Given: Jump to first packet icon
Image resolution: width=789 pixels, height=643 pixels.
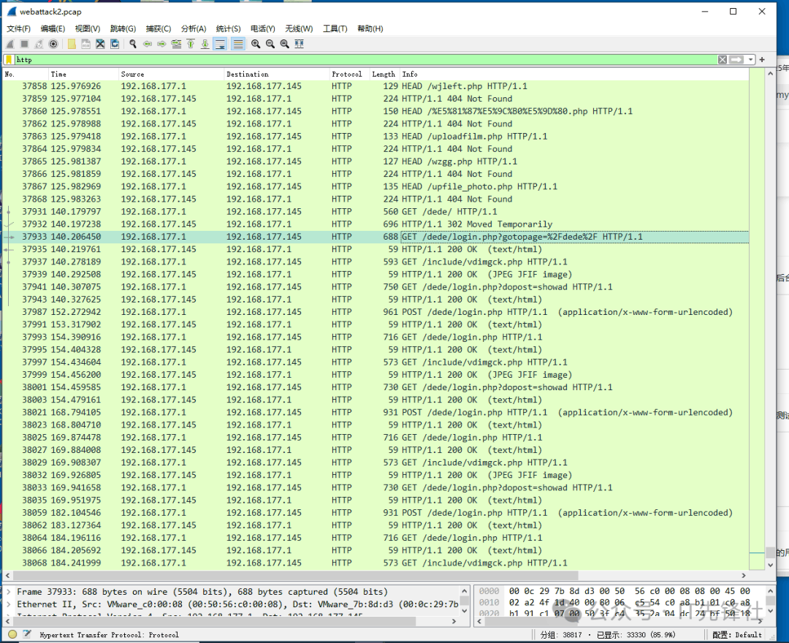Looking at the screenshot, I should coord(191,44).
